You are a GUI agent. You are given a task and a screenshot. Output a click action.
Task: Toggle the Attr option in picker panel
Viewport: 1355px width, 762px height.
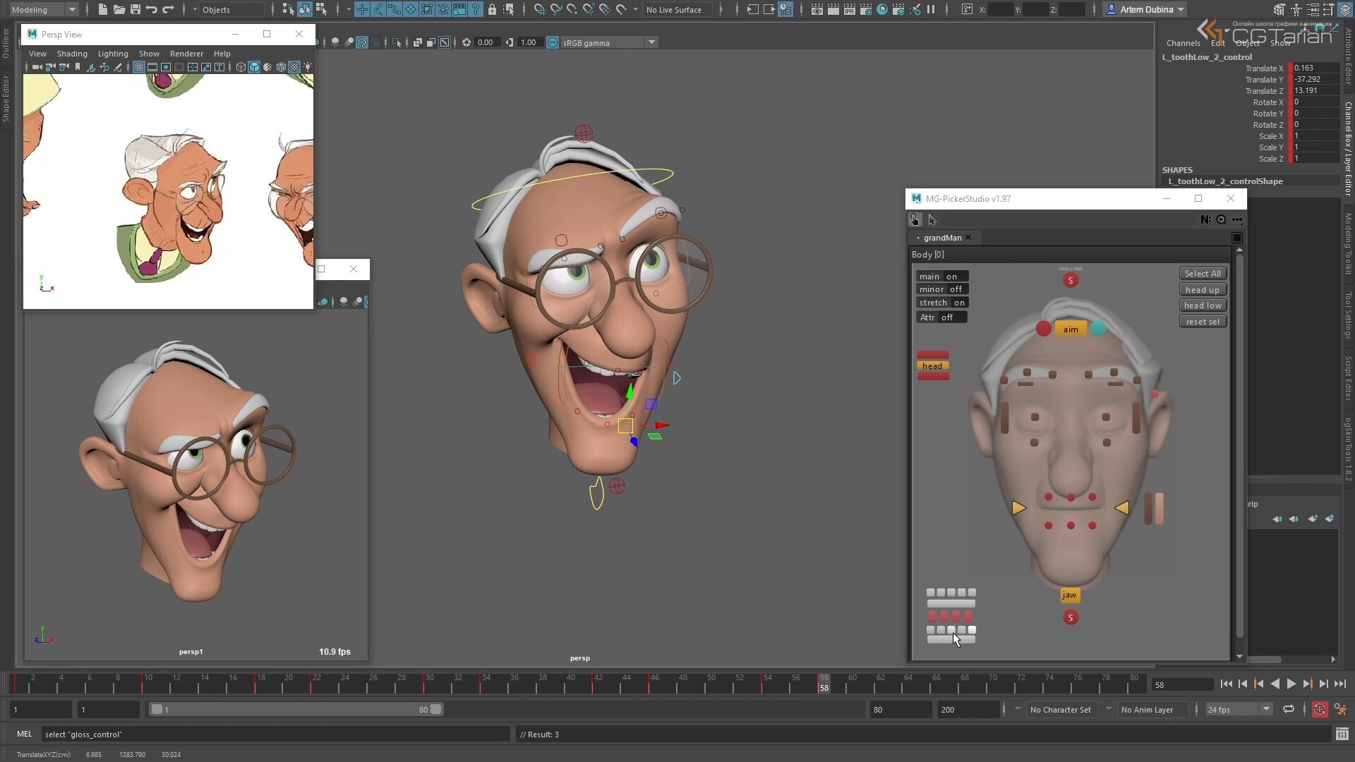(941, 317)
